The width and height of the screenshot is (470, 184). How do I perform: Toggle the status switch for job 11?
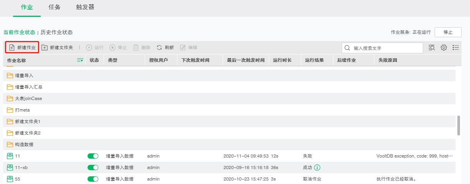point(93,156)
